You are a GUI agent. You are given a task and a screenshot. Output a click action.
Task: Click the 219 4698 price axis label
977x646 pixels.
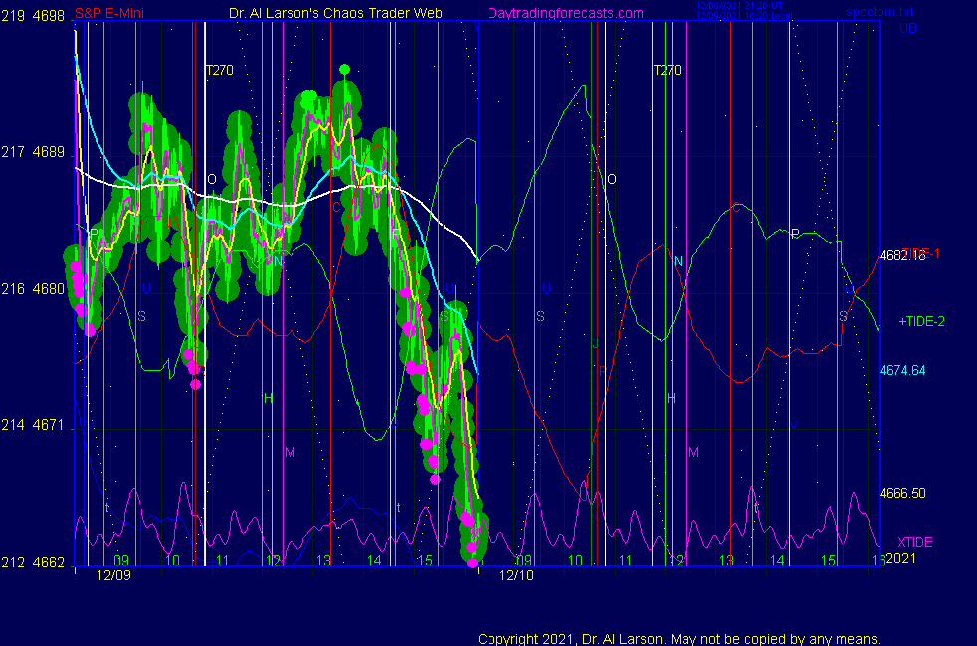pyautogui.click(x=33, y=16)
